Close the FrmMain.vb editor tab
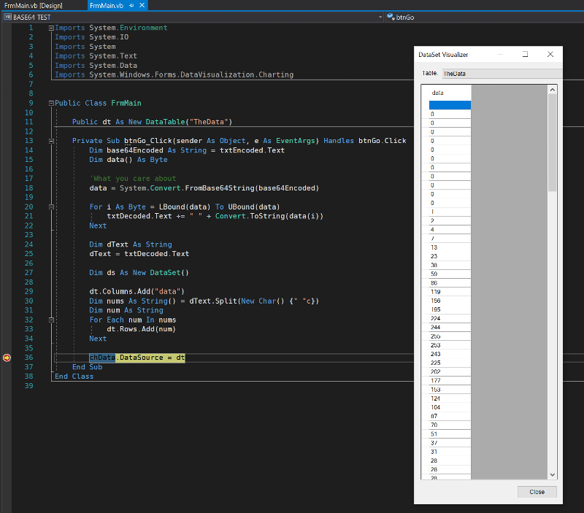Screen dimensions: 584x513 [141, 5]
